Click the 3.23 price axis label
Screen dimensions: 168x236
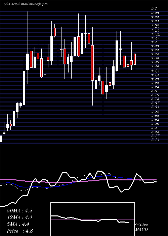[155, 132]
